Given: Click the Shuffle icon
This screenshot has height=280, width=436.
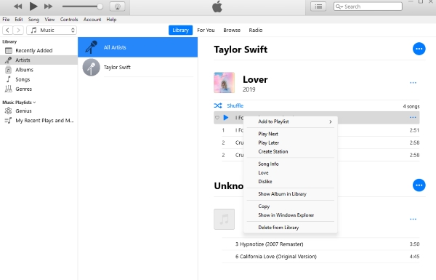Looking at the screenshot, I should (218, 105).
